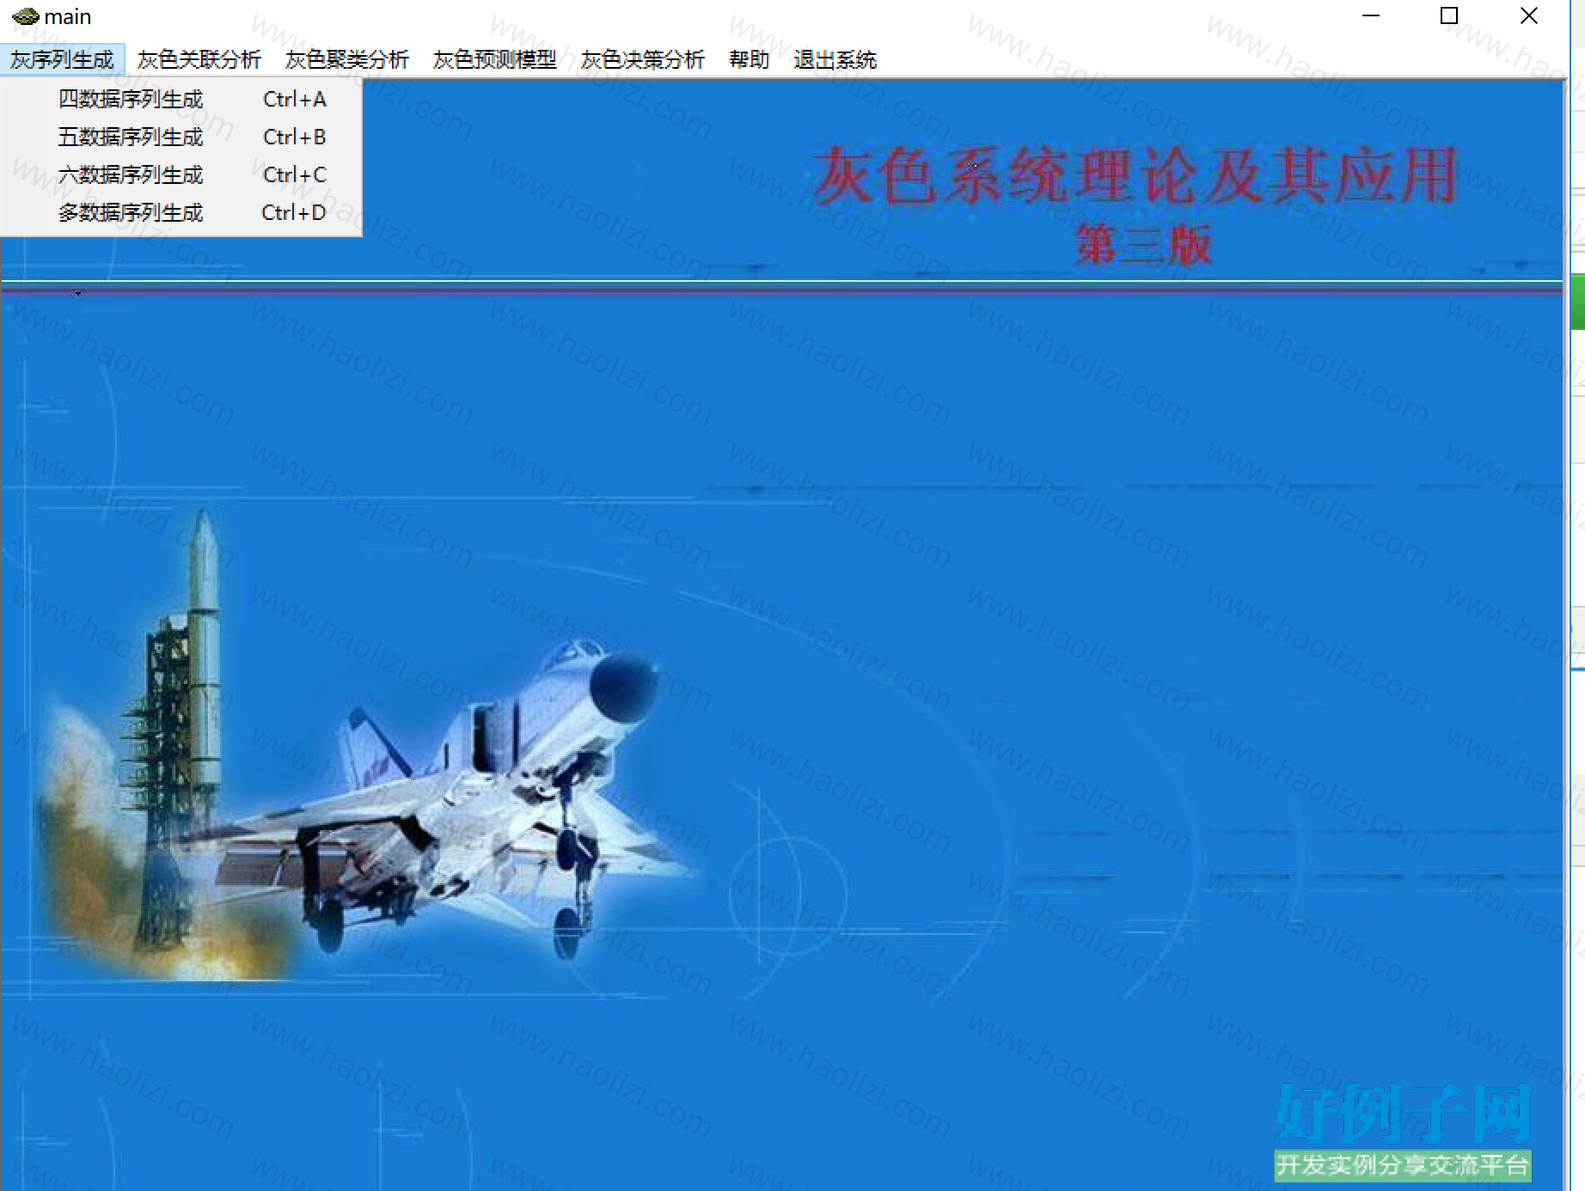Image resolution: width=1585 pixels, height=1191 pixels.
Task: Maximize the main window
Action: click(x=1449, y=16)
